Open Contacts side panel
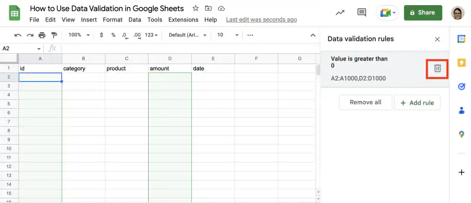This screenshot has width=471, height=203. (x=461, y=111)
